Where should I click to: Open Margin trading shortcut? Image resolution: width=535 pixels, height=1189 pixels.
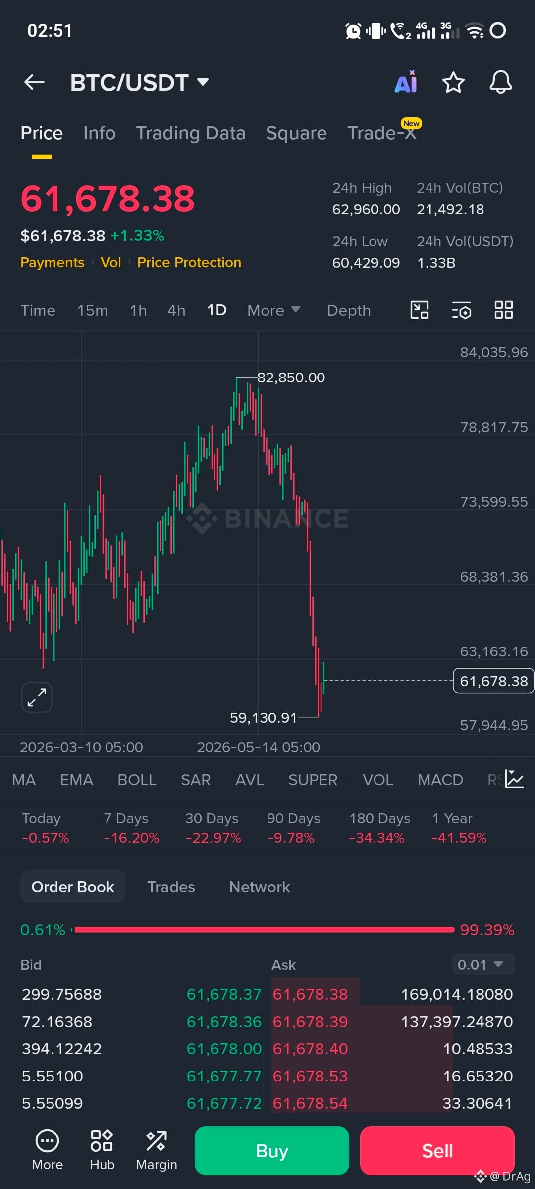[x=157, y=1150]
